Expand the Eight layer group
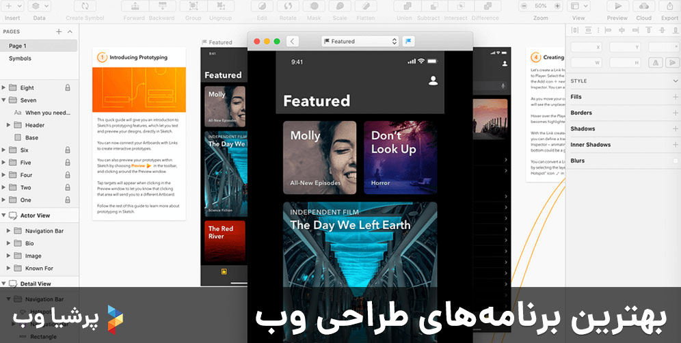Viewport: 681px width, 343px height. 3,87
